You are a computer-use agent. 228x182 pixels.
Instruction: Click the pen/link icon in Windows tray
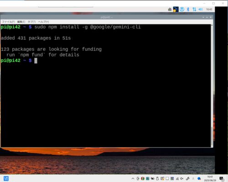[188, 179]
